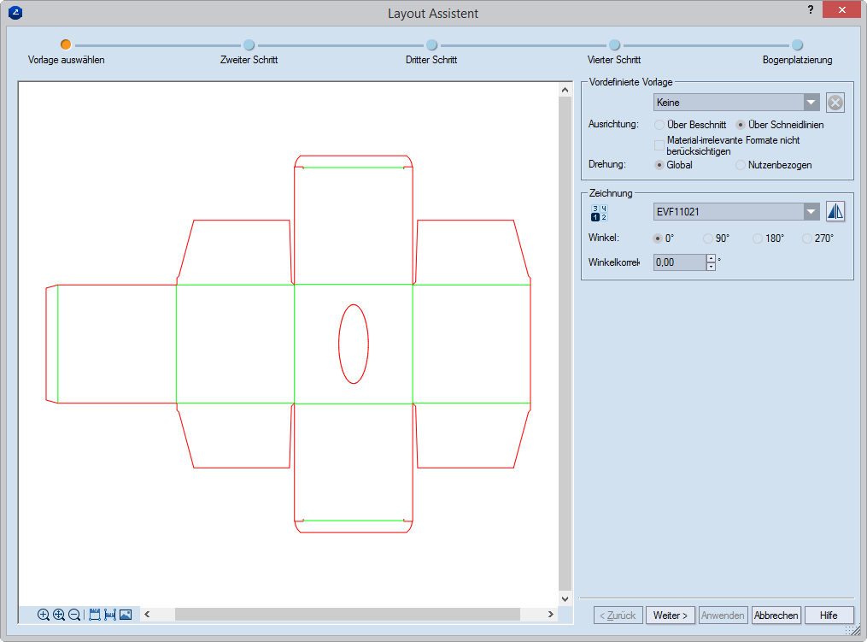
Task: Close the Layout Assistent dialog
Action: 841,9
